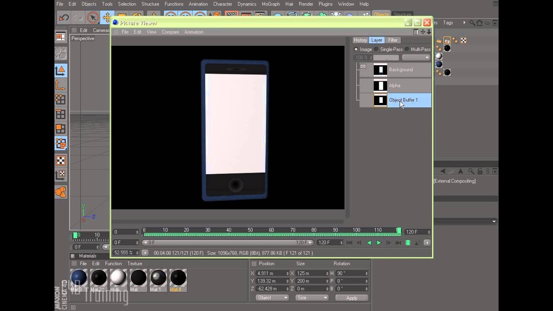Select the Image radio button
The image size is (553, 311).
coord(356,49)
